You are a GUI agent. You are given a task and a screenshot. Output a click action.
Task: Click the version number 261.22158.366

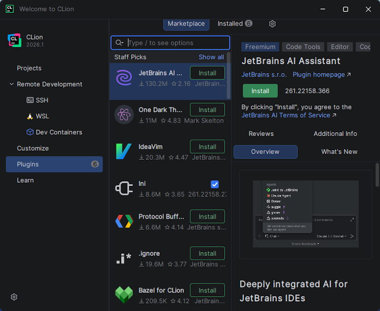(x=307, y=91)
